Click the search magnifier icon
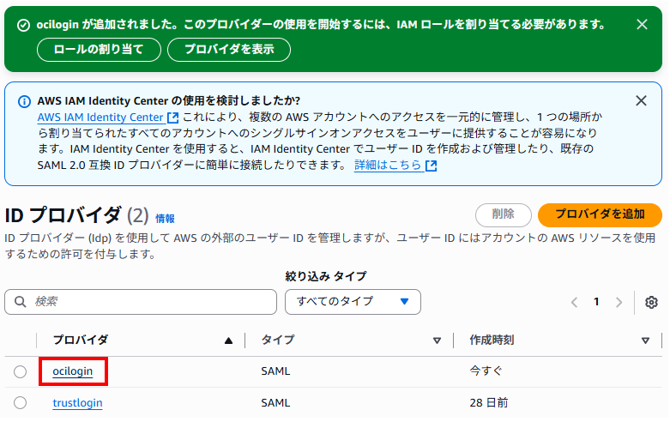Image resolution: width=670 pixels, height=422 pixels. [20, 302]
